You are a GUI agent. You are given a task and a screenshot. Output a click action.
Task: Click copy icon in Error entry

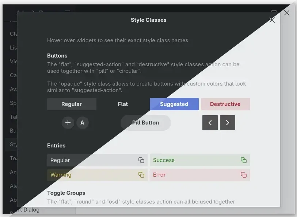(243, 175)
